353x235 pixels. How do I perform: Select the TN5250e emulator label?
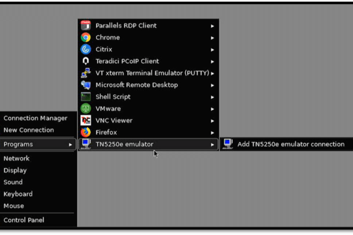click(x=124, y=144)
